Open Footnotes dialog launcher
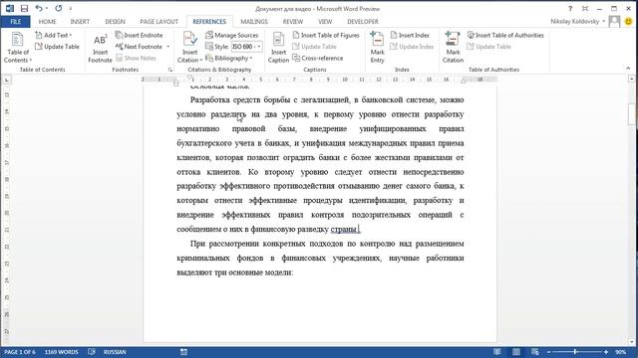 pos(170,70)
